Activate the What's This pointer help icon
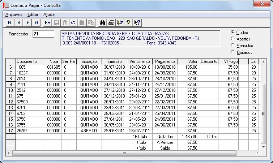273x163 pixels. (x=137, y=23)
